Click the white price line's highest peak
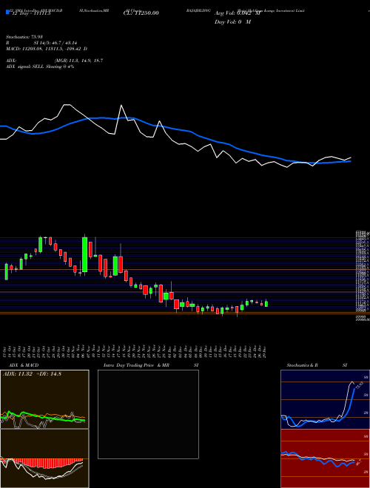The height and width of the screenshot is (488, 370). pos(67,105)
